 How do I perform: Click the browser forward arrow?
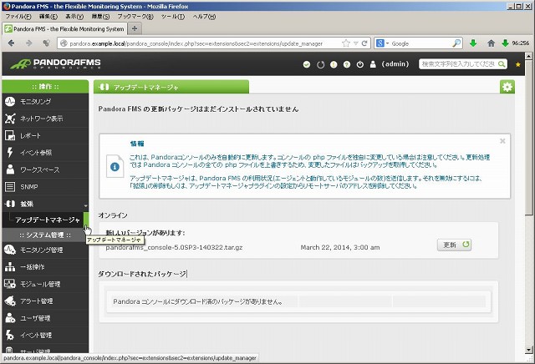[x=29, y=43]
